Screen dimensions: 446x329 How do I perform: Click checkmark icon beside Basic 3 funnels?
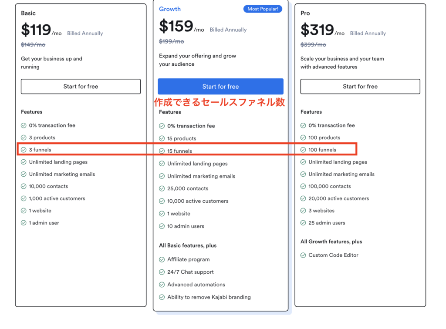[24, 150]
